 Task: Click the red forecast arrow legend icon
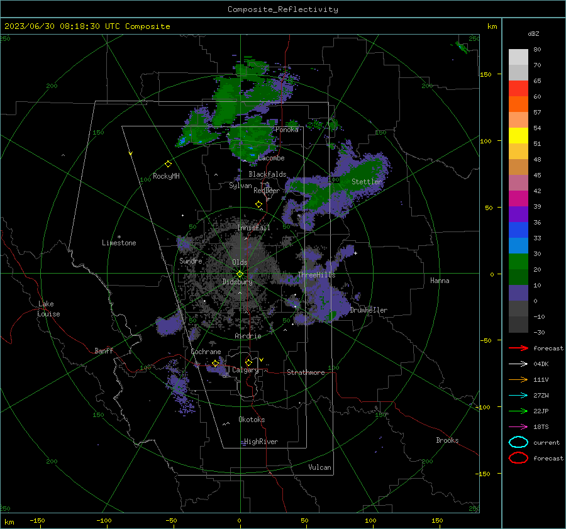[x=518, y=348]
